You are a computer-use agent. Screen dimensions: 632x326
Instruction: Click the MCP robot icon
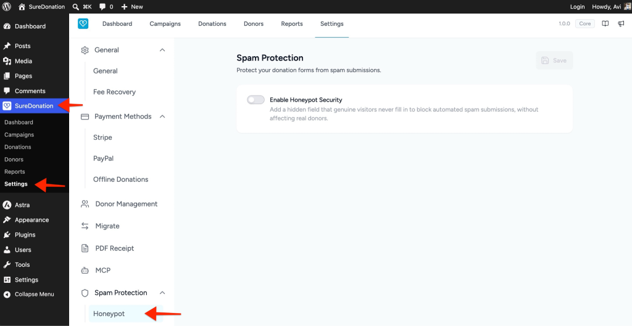85,270
